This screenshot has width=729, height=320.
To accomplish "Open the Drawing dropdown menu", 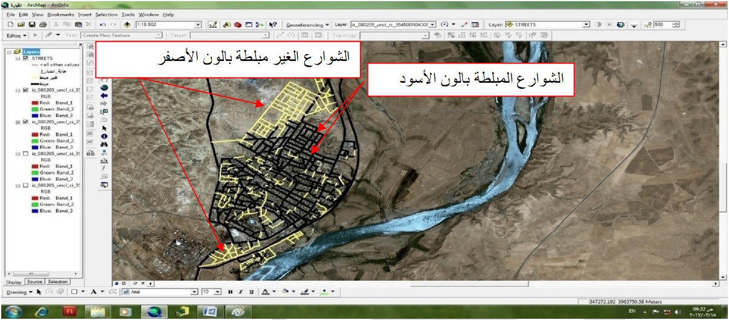I will tap(20, 292).
